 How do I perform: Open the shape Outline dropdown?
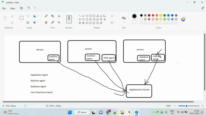(115, 16)
